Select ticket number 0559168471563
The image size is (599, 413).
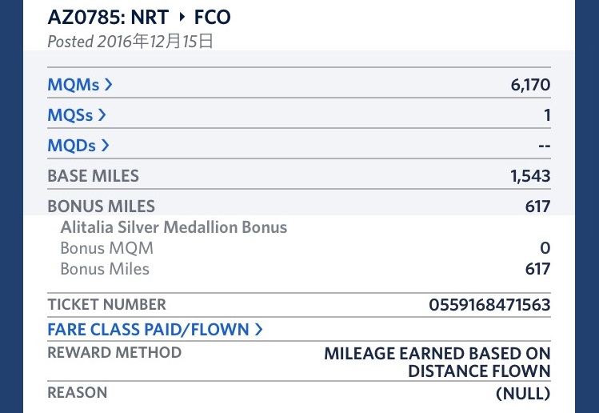pos(489,305)
